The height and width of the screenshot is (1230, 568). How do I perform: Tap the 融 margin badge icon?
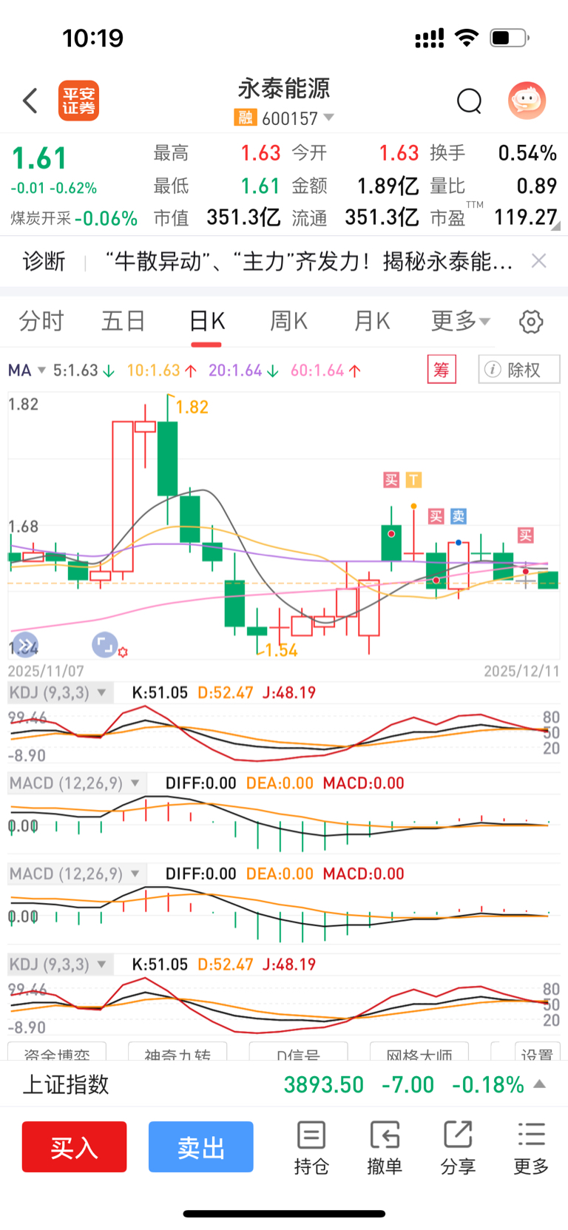coord(245,118)
